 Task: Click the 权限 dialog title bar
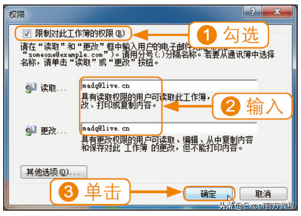123,14
